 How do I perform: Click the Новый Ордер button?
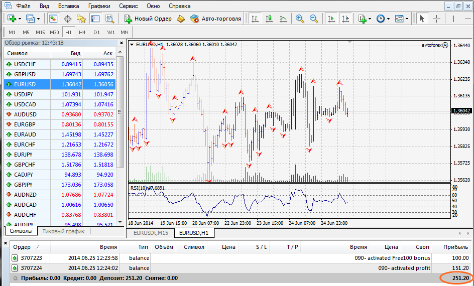point(148,19)
